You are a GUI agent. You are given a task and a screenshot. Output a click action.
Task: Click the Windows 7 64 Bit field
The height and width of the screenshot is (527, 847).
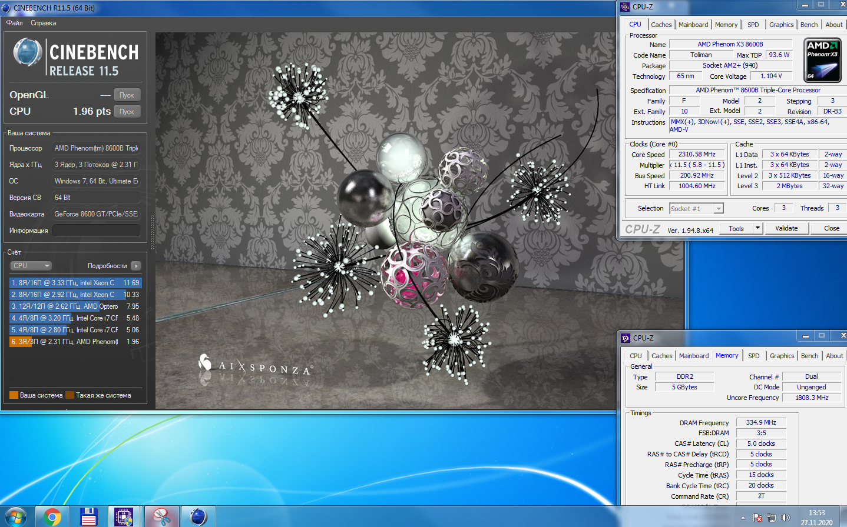tap(96, 181)
